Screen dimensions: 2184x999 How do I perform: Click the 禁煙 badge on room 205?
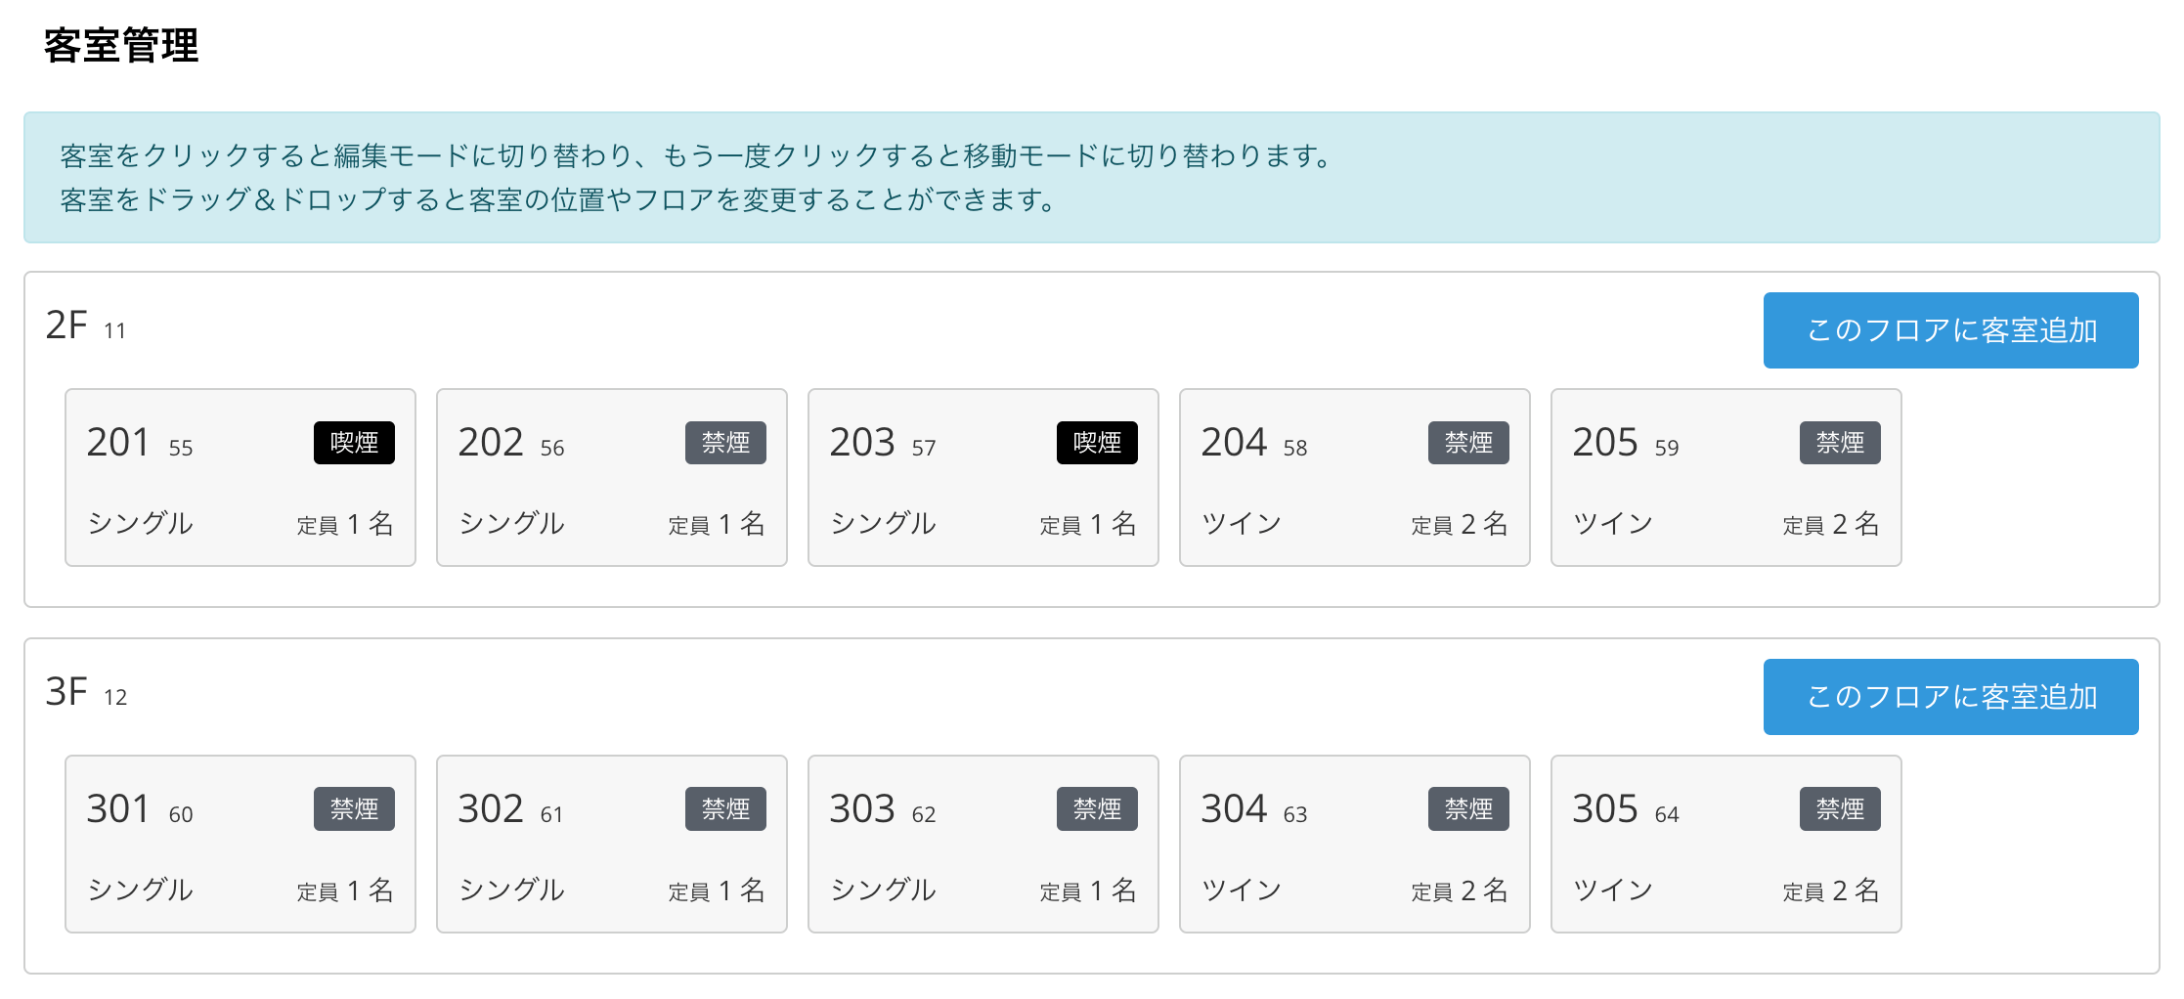pos(1840,443)
